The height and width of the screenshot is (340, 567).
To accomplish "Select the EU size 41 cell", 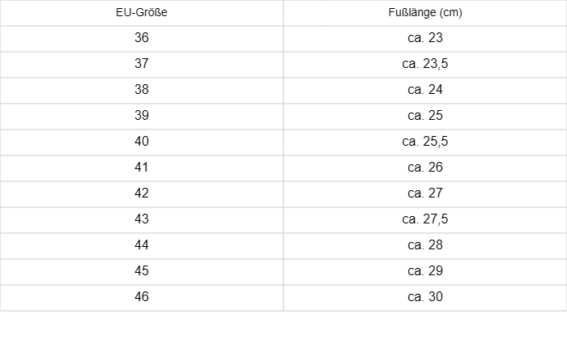I will click(142, 168).
